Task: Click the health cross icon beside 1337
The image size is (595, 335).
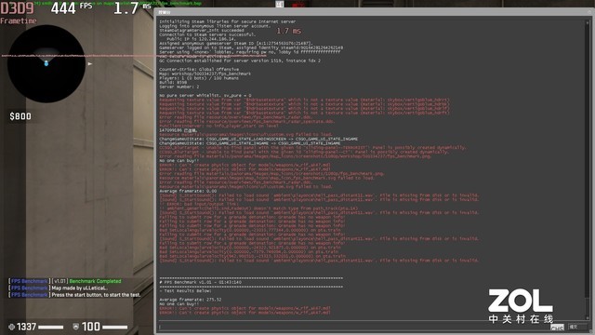Action: click(x=12, y=327)
